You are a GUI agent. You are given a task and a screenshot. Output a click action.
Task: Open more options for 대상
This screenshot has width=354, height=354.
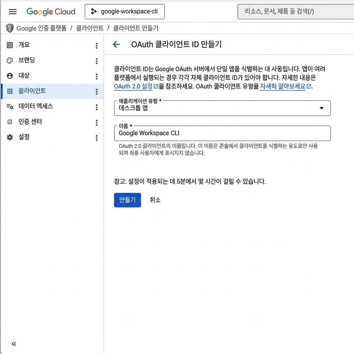pos(97,76)
